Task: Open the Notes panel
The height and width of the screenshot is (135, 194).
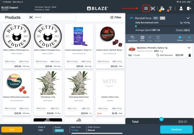Action: pos(142,38)
